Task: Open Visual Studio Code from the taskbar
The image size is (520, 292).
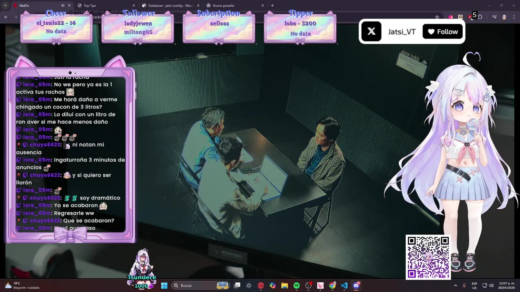Action: click(344, 286)
